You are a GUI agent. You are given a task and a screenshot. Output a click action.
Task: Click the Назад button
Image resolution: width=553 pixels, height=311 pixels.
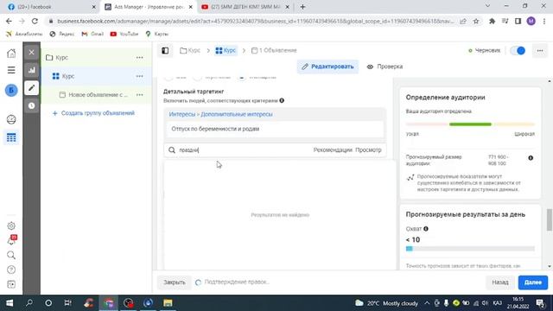(x=500, y=282)
